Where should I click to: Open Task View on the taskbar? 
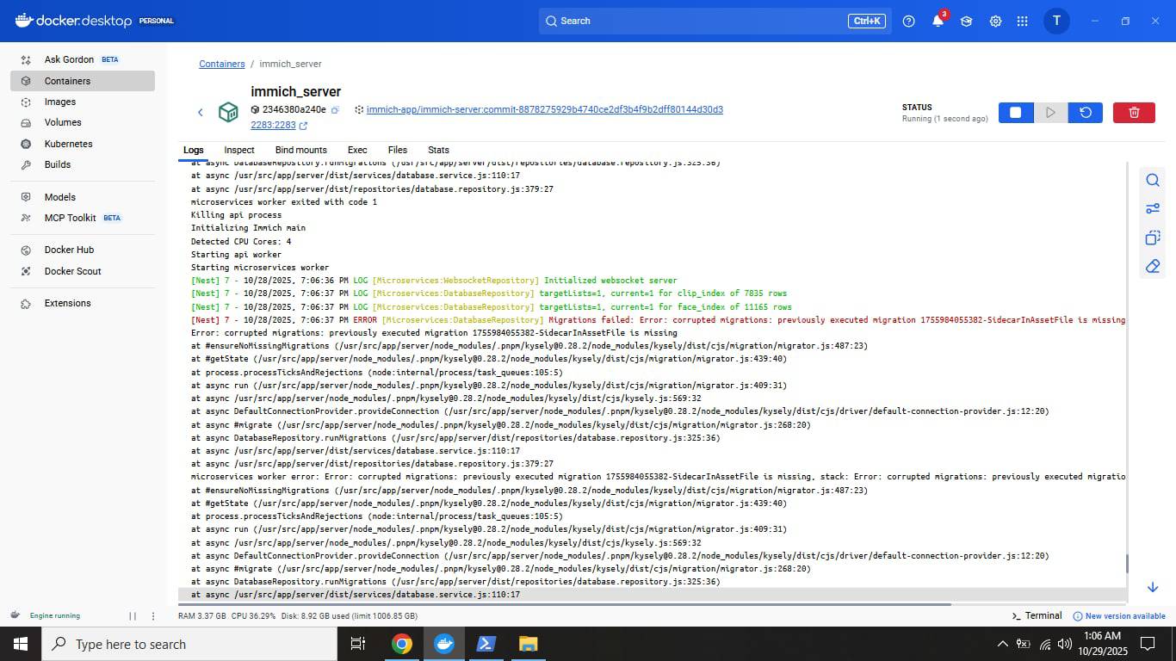(358, 644)
